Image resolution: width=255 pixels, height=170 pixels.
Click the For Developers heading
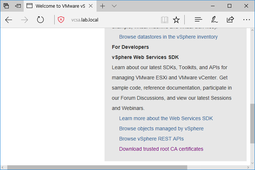(x=130, y=47)
